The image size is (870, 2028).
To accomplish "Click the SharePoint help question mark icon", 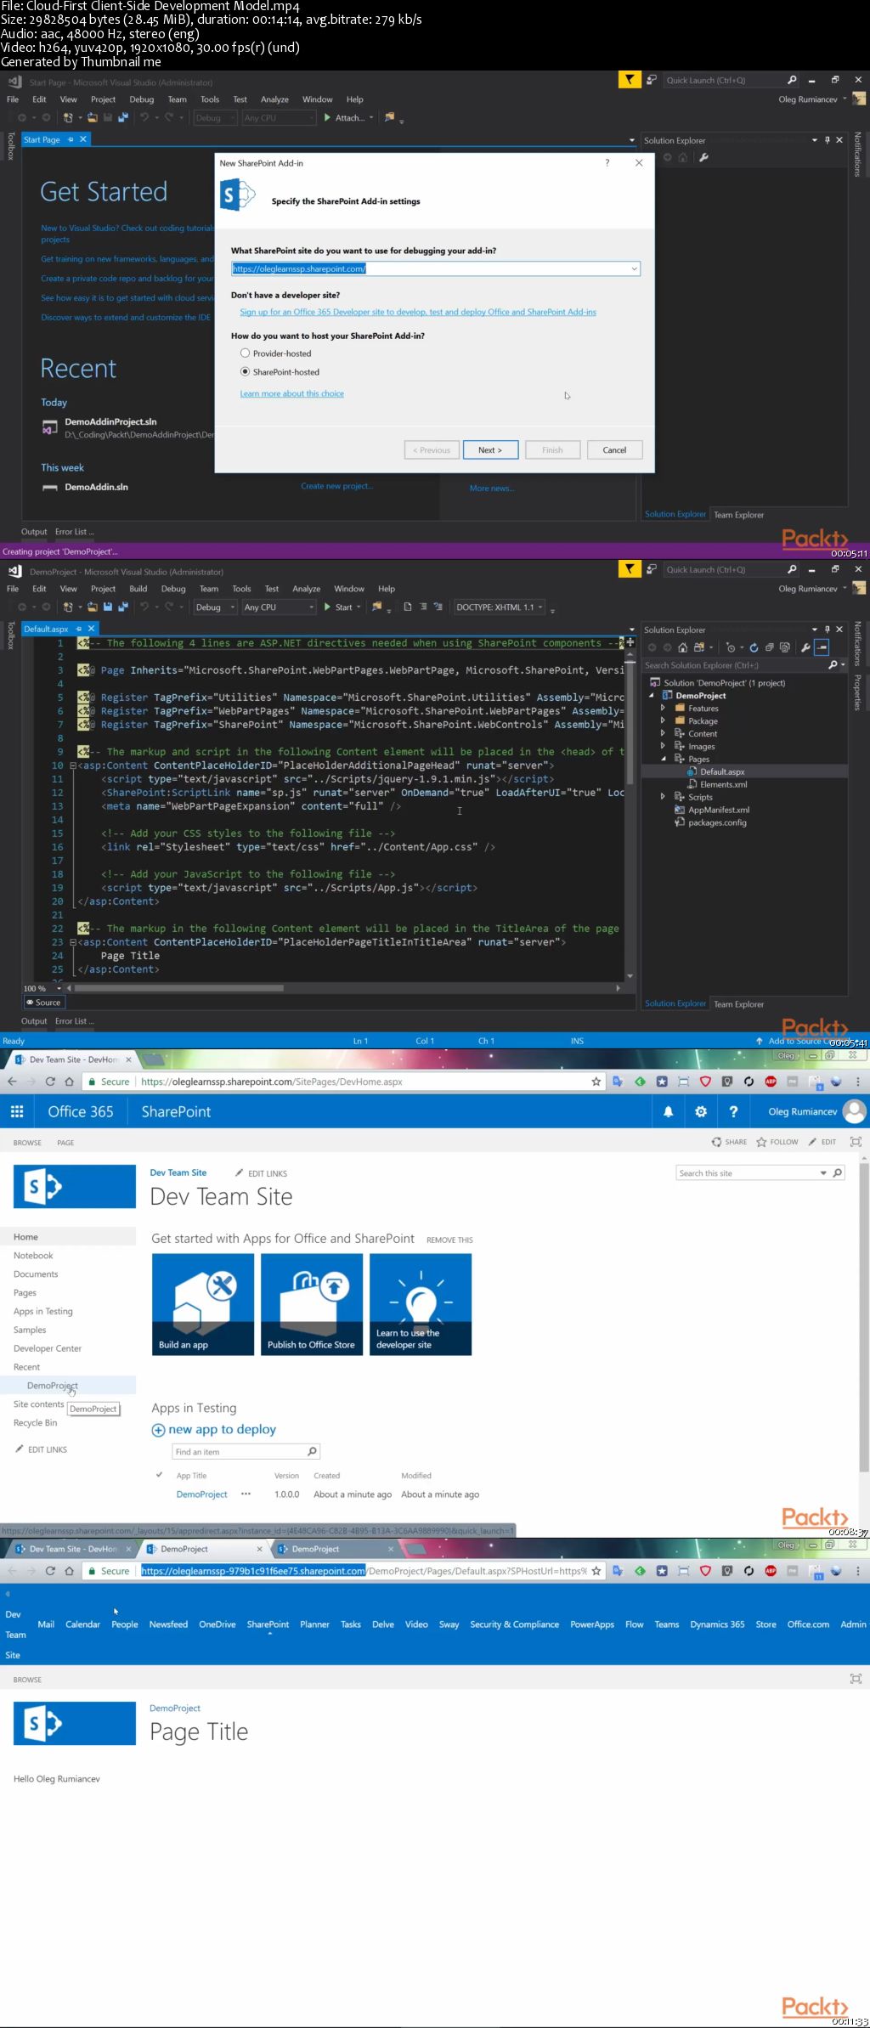I will tap(733, 1111).
